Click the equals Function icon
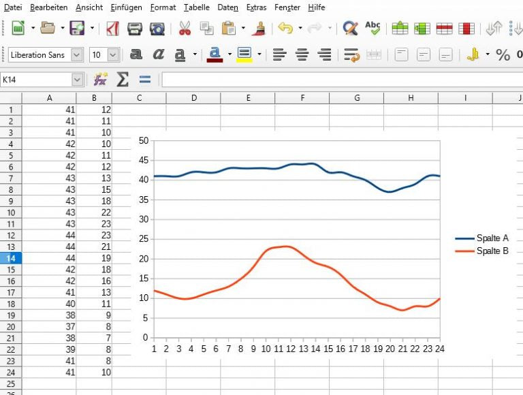The width and height of the screenshot is (523, 395). click(x=145, y=80)
